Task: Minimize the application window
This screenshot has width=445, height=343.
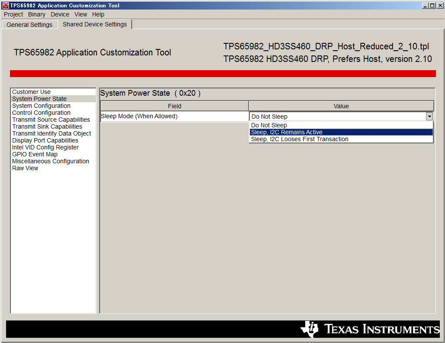Action: point(425,5)
